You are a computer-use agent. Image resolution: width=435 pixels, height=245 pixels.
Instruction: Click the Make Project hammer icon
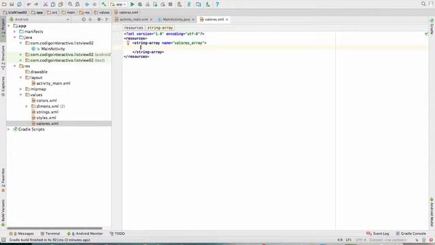pyautogui.click(x=104, y=4)
